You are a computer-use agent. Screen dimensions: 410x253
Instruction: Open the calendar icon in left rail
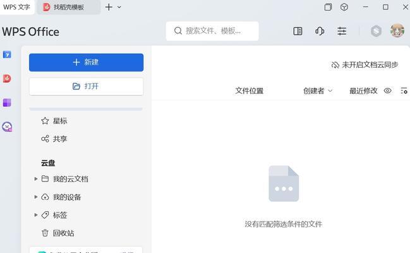click(x=7, y=54)
